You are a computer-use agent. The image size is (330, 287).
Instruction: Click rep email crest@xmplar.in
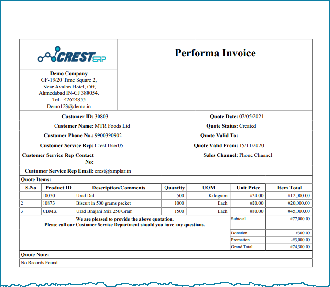pyautogui.click(x=112, y=171)
